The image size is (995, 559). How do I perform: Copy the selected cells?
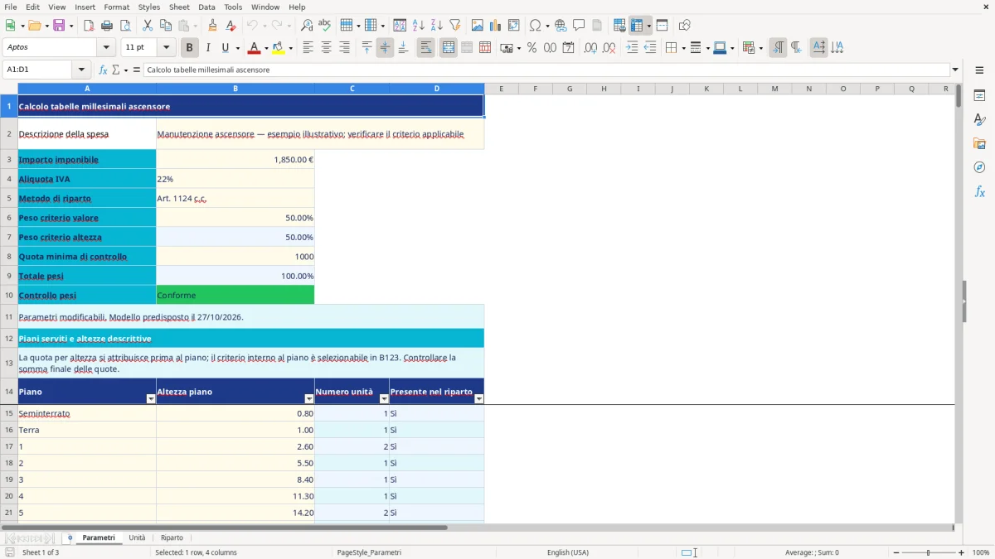[166, 26]
